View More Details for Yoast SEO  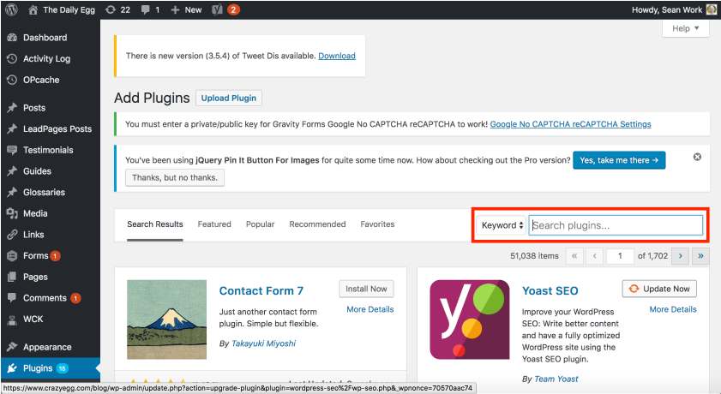click(x=673, y=309)
